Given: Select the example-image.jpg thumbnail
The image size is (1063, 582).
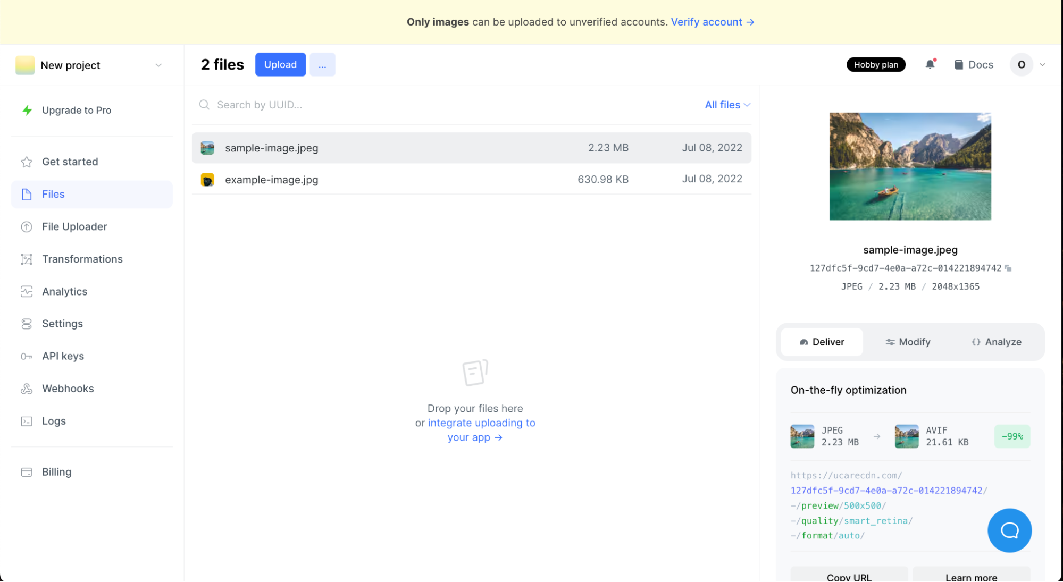Looking at the screenshot, I should (x=207, y=179).
